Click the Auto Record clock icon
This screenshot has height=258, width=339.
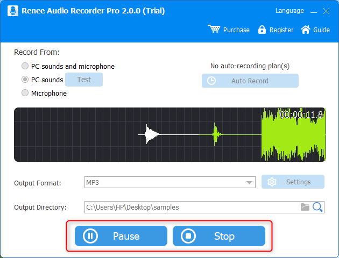coord(211,81)
